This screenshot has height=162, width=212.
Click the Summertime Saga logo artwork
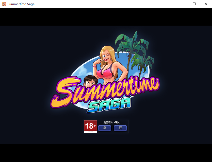point(105,72)
